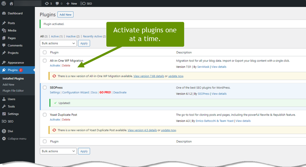Check SEOPress plugin checkbox
The image size is (306, 167).
45,87
